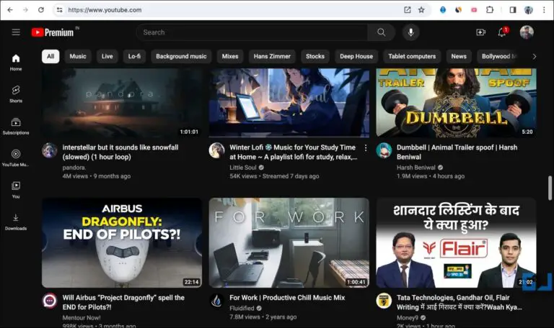Click the search magnifier button
The width and height of the screenshot is (554, 328).
point(381,32)
